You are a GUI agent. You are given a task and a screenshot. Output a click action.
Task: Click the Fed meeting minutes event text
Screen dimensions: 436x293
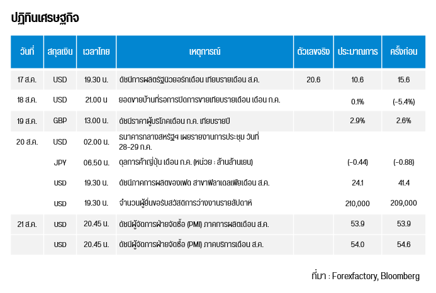click(x=189, y=141)
